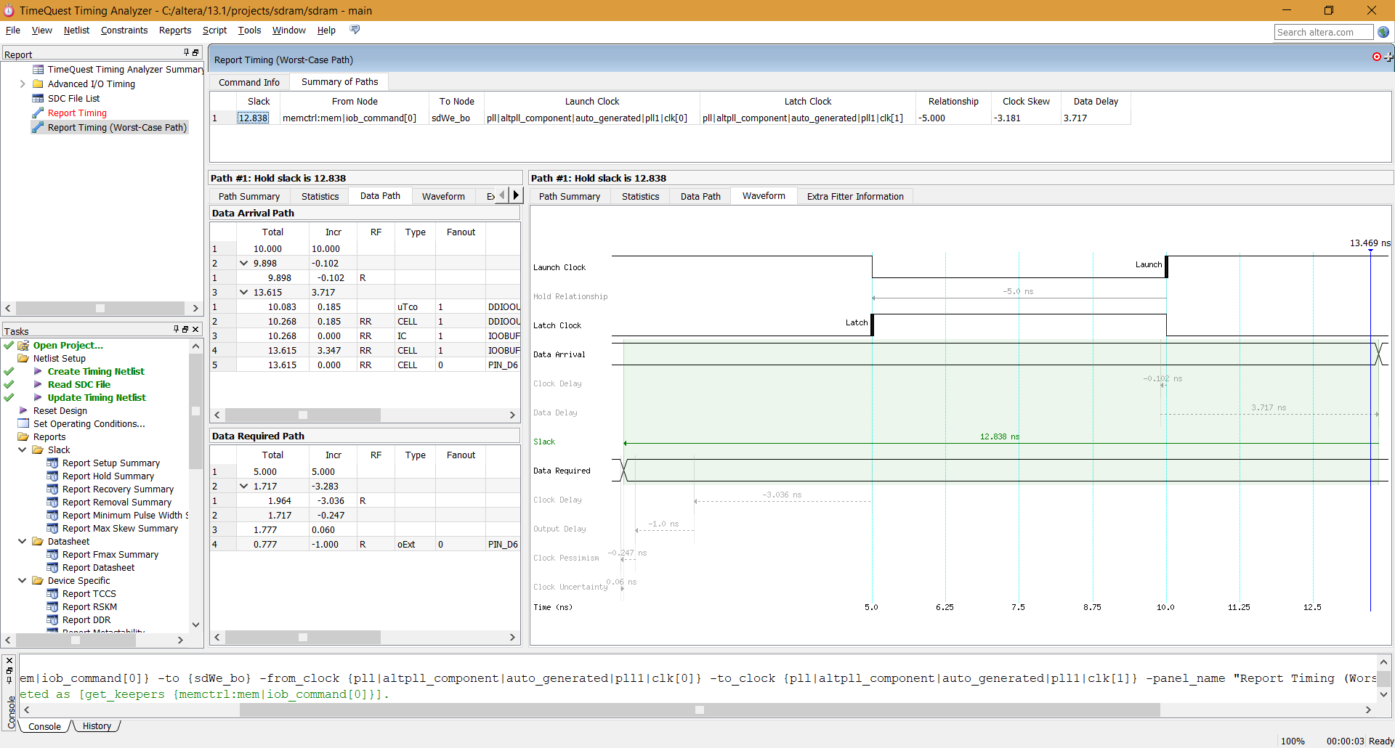The image size is (1395, 748).
Task: Select the slack value 12.838 cell
Action: [253, 118]
